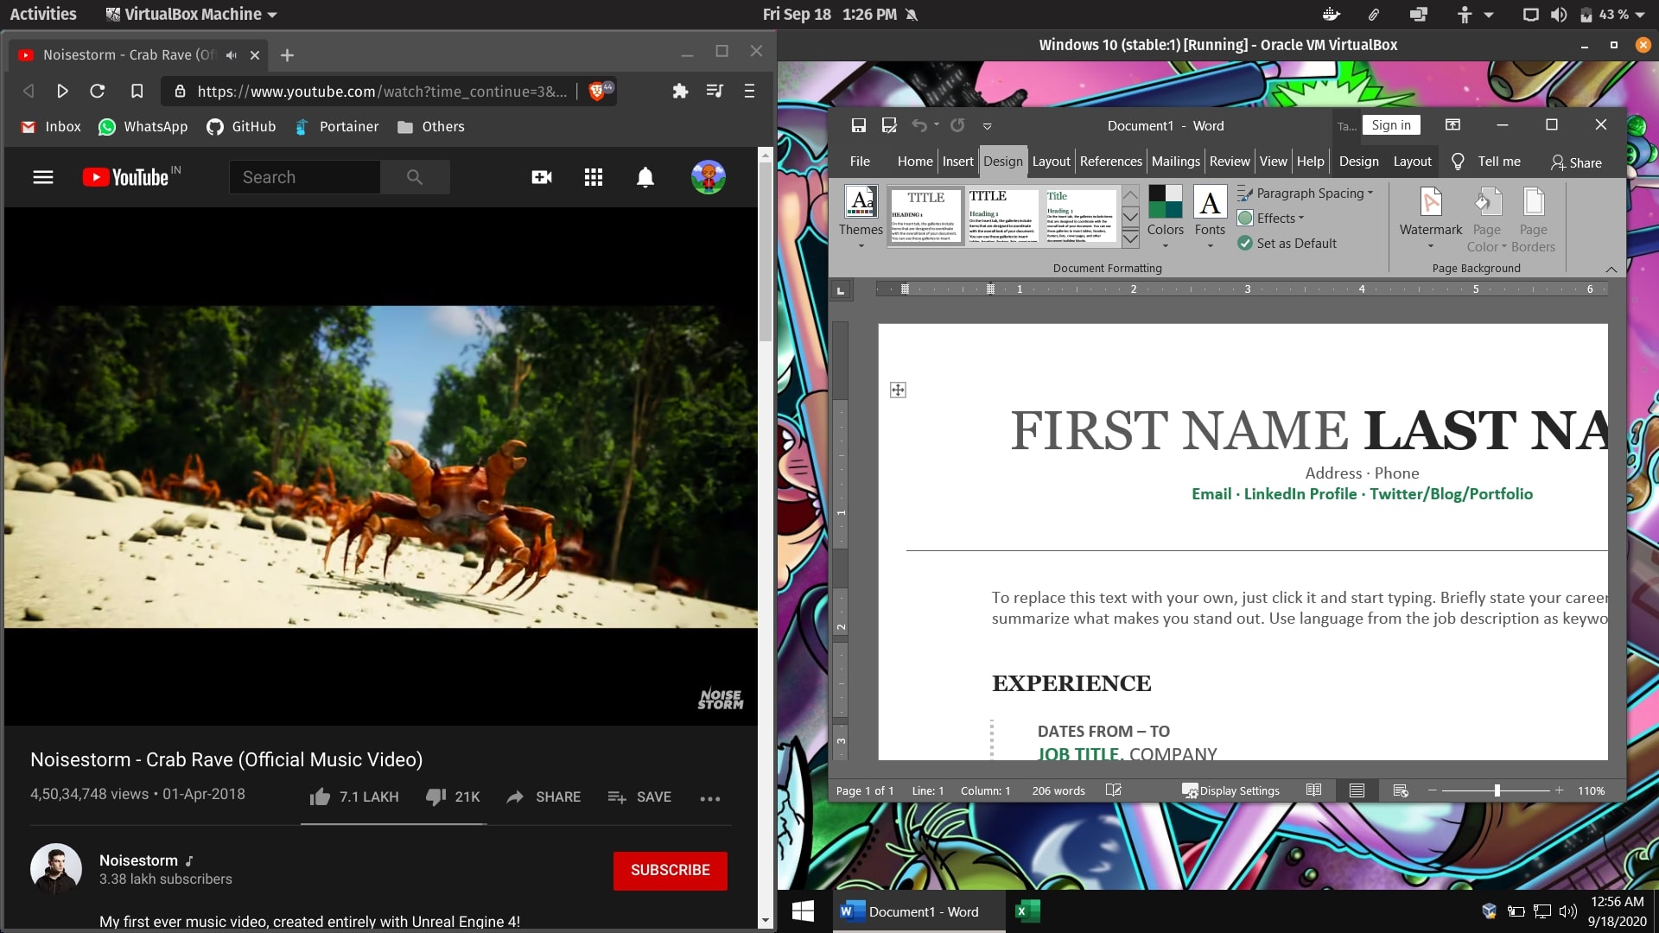1659x933 pixels.
Task: Open Excel from the Windows taskbar
Action: coord(1027,911)
